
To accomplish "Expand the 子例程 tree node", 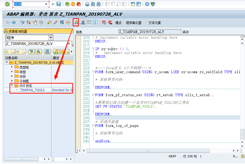I will [x=12, y=80].
